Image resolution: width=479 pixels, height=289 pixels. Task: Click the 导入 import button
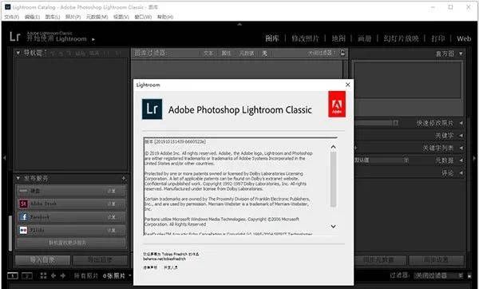pos(42,260)
